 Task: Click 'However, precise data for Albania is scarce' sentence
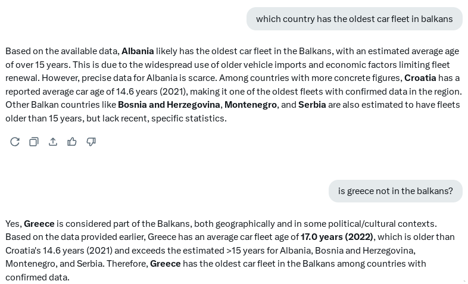(x=129, y=78)
